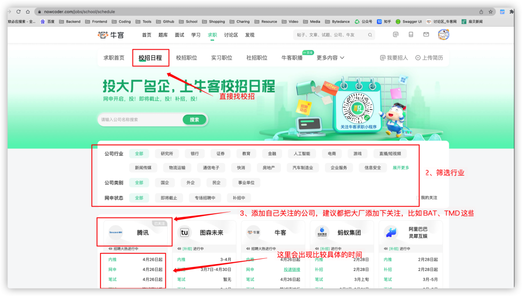Image resolution: width=522 pixels, height=296 pixels.
Task: Open the 投递链接 link in 牛客 card
Action: (x=292, y=270)
